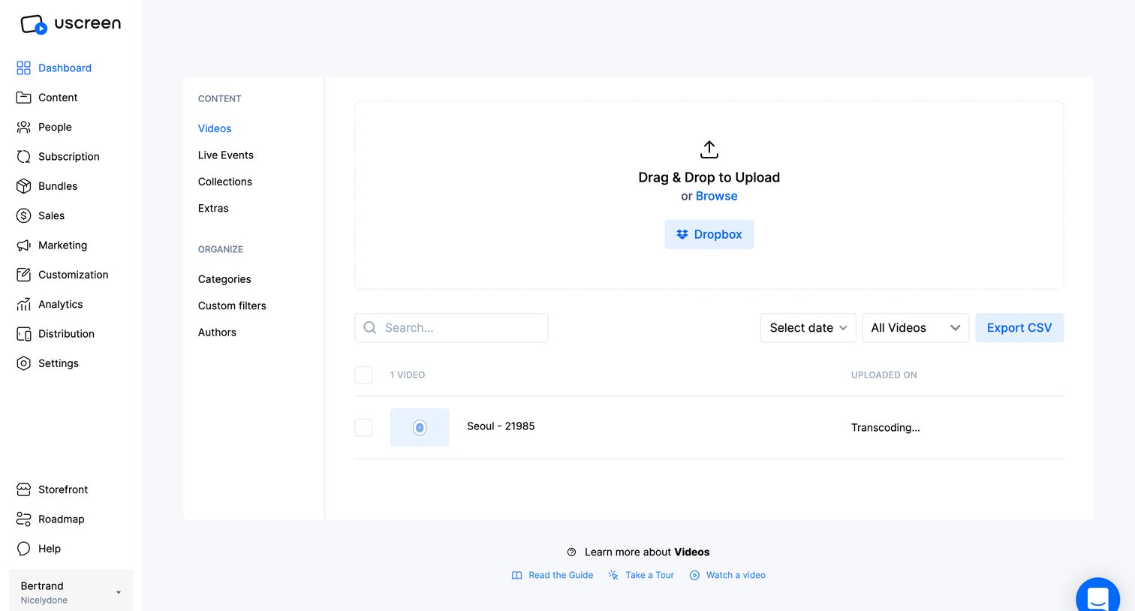Click the Customization pencil icon
1135x611 pixels.
click(23, 275)
